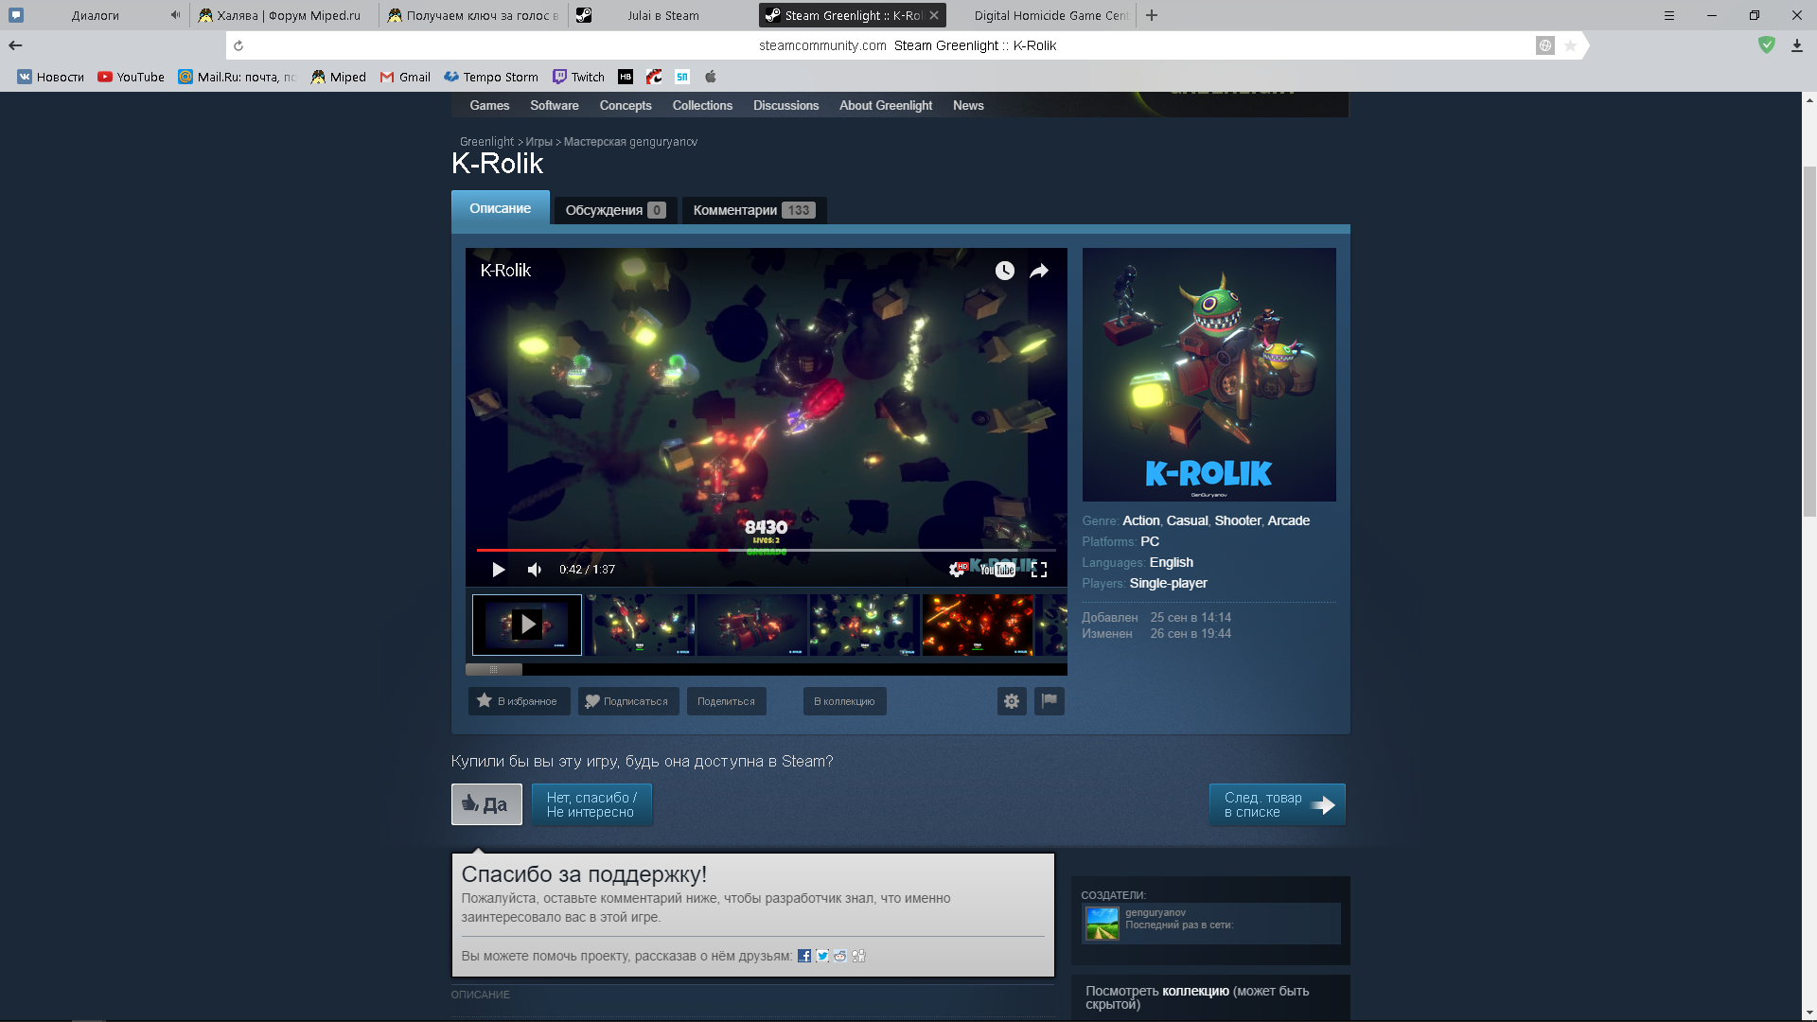Switch to Халява Форум Miped.ru tab
1817x1022 pixels.
(x=284, y=15)
